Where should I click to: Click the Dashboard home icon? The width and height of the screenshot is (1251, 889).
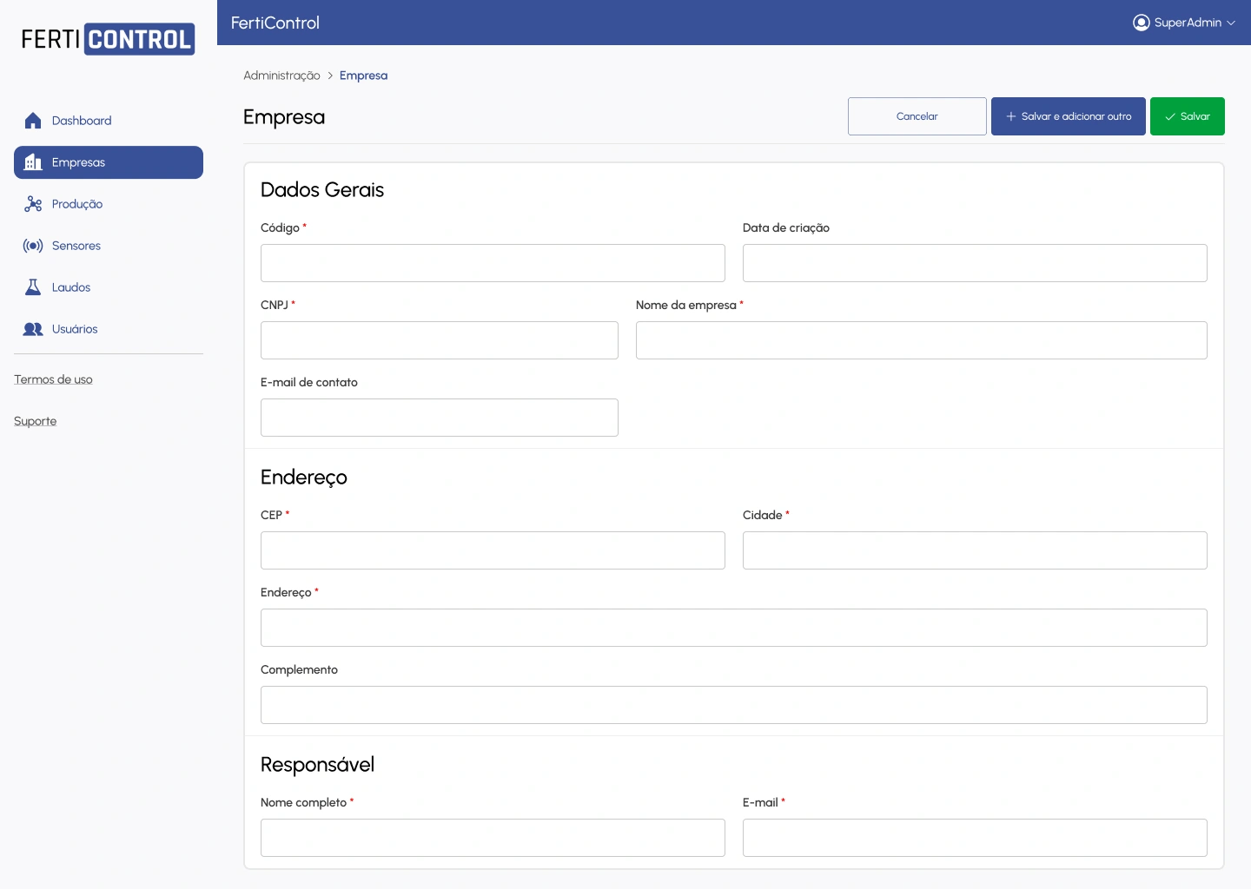pos(33,121)
